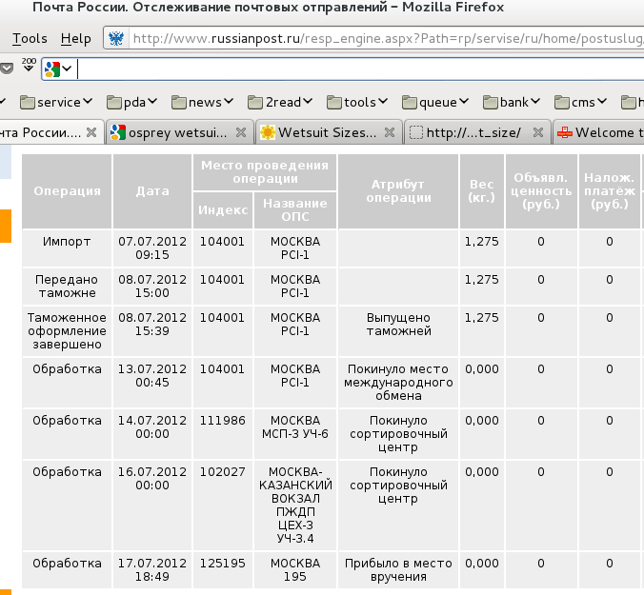Open the queue bookmarks folder

click(435, 102)
